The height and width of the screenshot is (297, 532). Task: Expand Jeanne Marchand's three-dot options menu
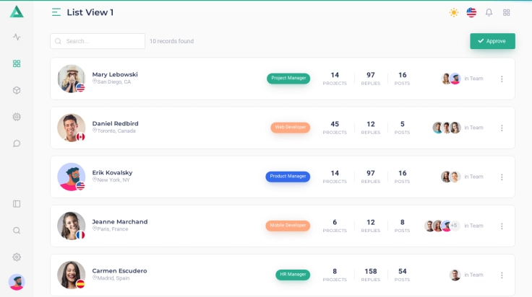click(502, 226)
